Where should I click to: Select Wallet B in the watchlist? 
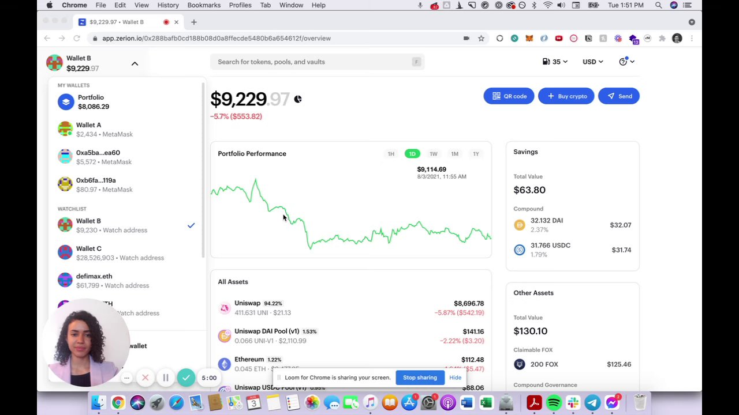click(127, 225)
